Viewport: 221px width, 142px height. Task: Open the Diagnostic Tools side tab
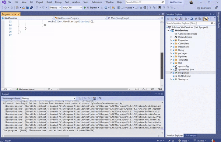pyautogui.click(x=218, y=20)
